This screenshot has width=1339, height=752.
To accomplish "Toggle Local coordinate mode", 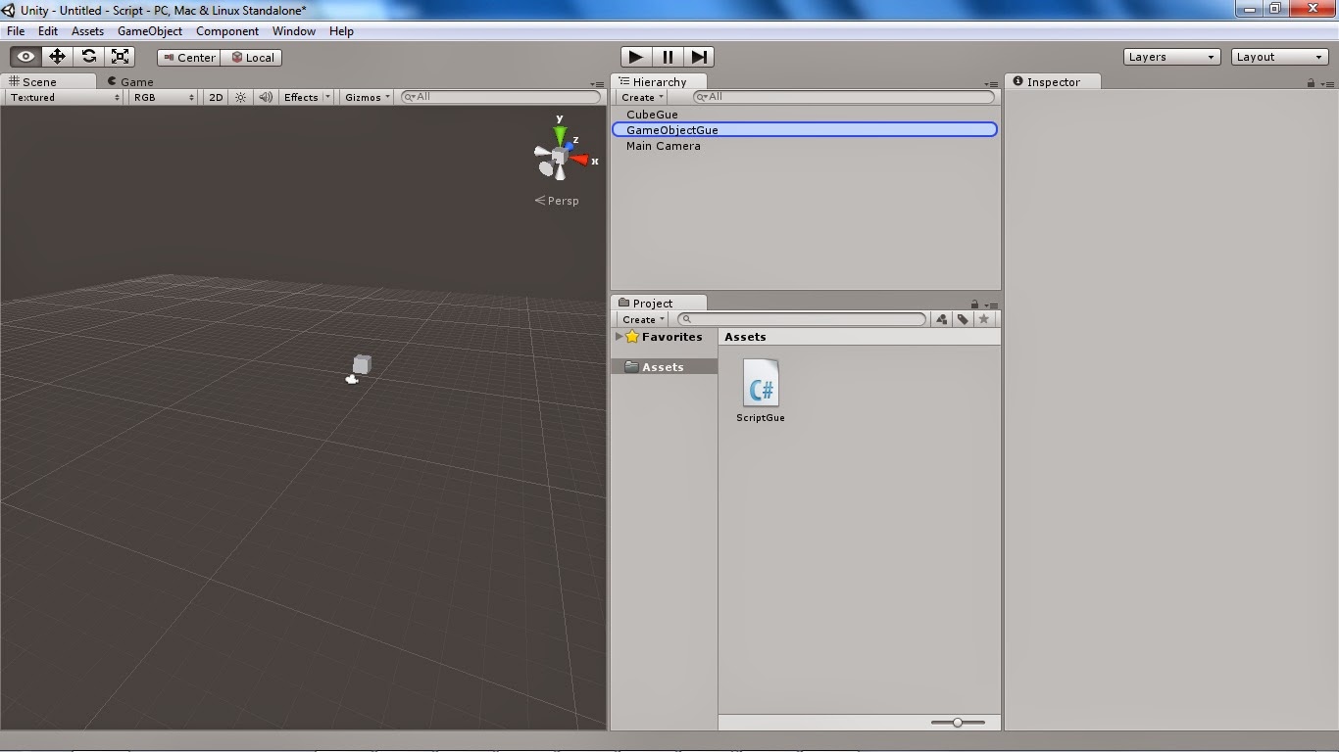I will [252, 57].
